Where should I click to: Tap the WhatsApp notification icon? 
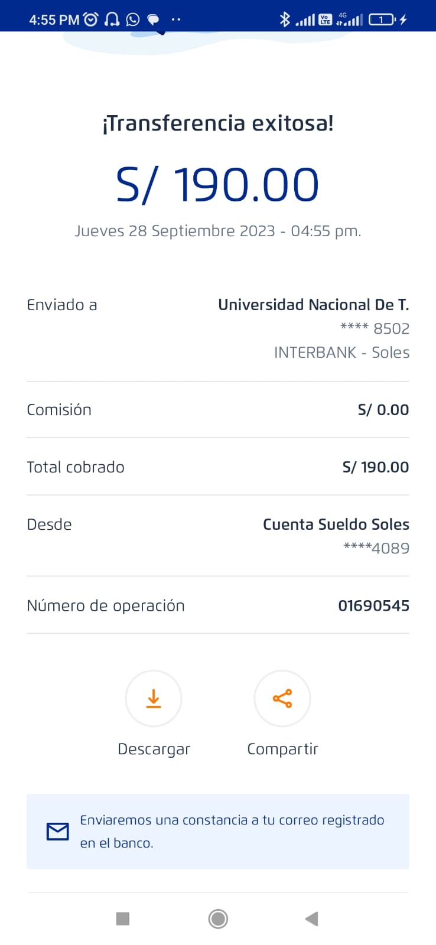point(133,19)
